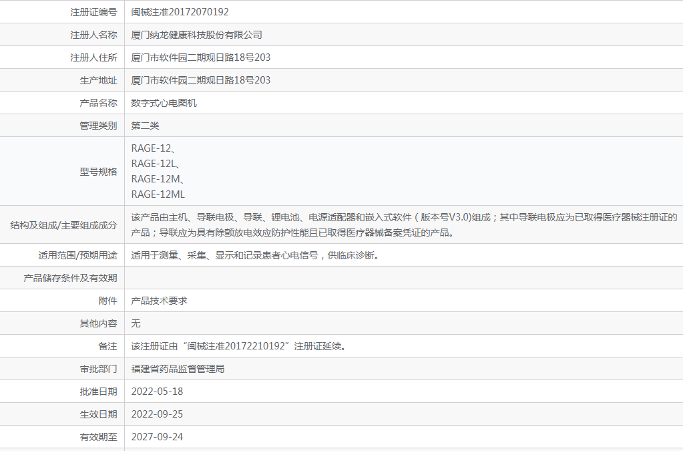Click the address in the 生产地址 row

coord(201,80)
